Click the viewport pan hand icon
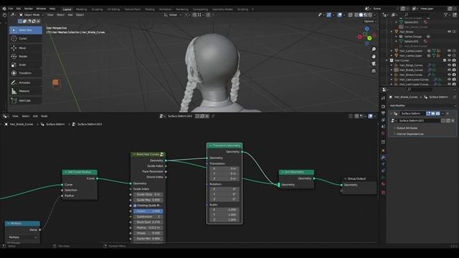 coord(374,57)
